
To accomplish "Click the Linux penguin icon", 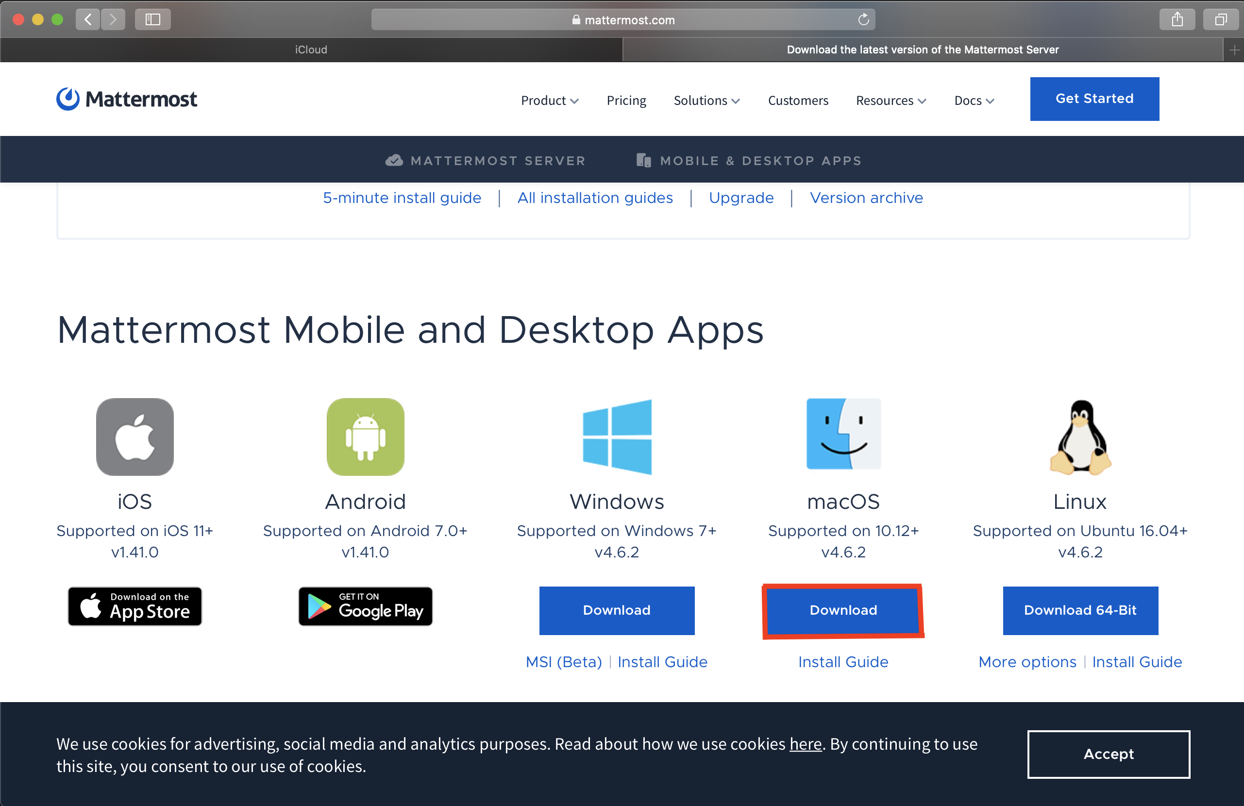I will point(1080,437).
